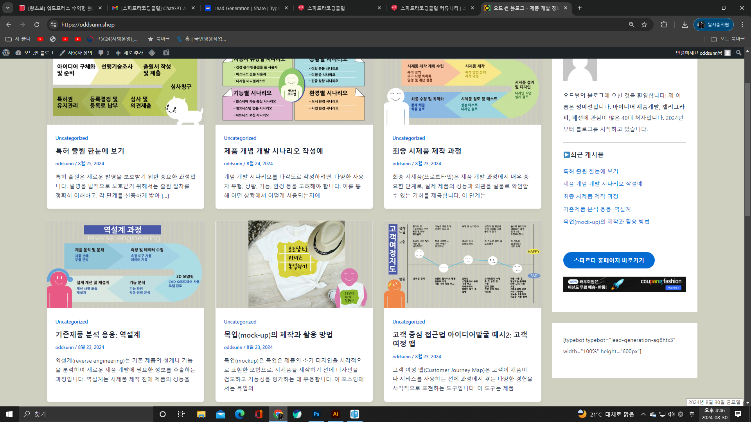This screenshot has height=422, width=751.
Task: Click the diamond-shaped plugin icon in admin bar
Action: point(152,53)
